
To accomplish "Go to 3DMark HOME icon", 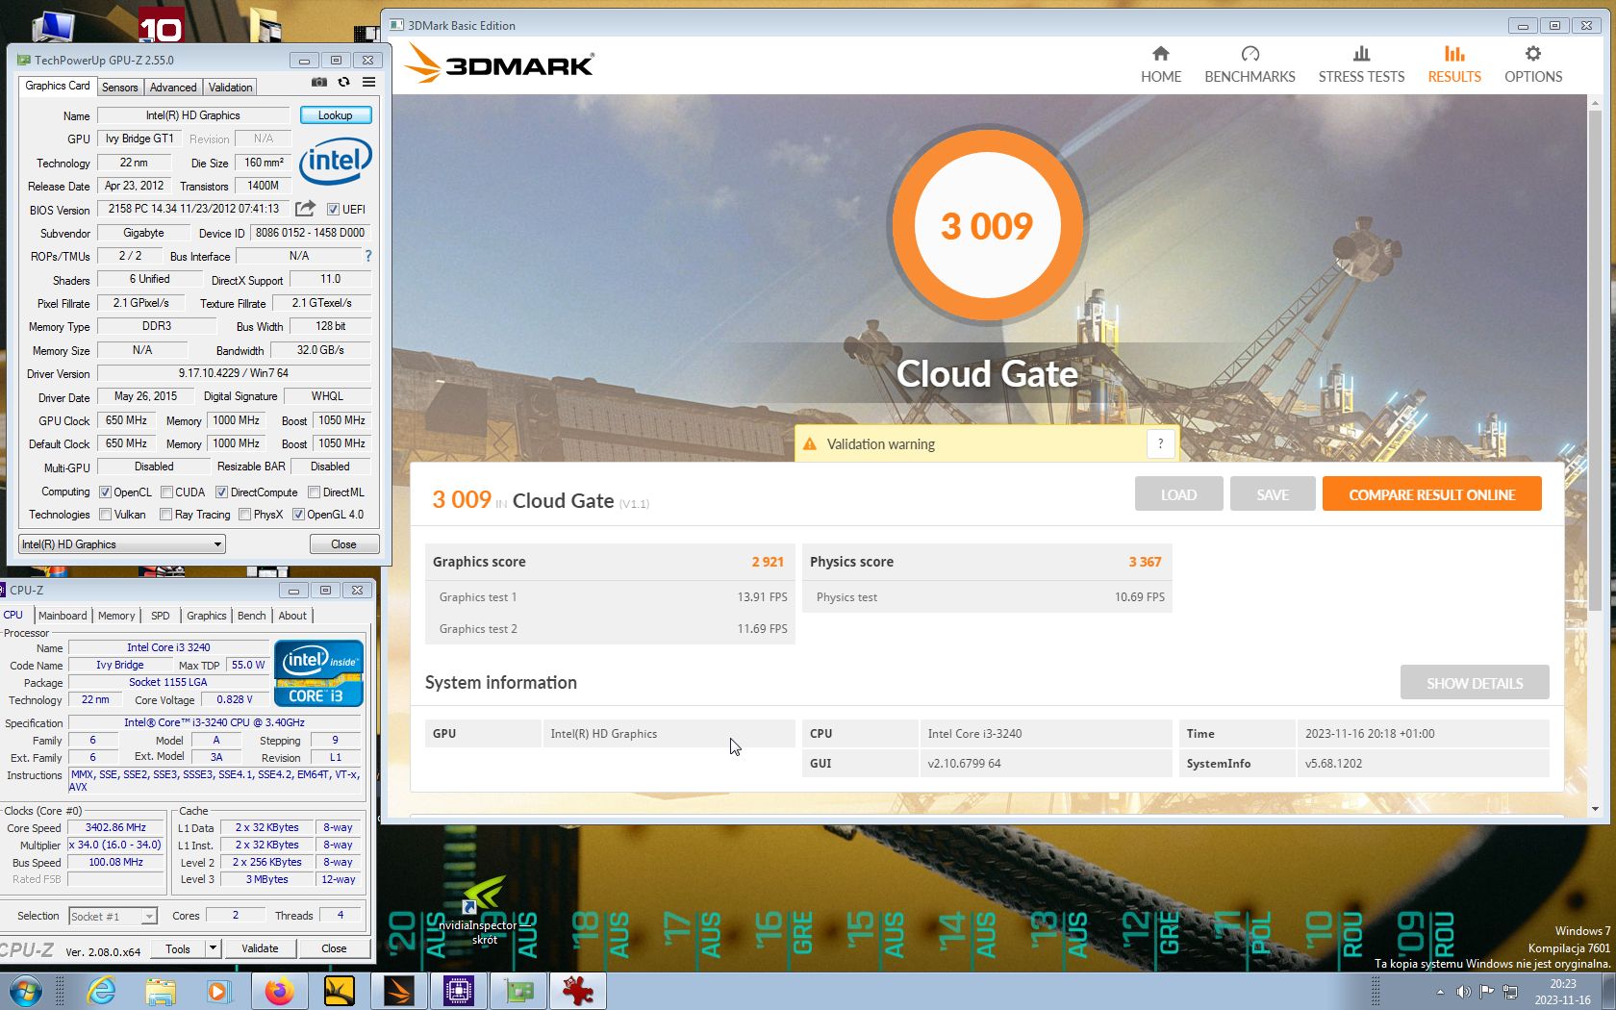I will (x=1161, y=54).
